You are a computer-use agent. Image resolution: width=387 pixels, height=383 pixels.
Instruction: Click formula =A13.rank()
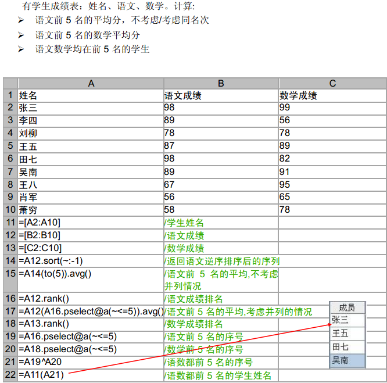click(91, 324)
